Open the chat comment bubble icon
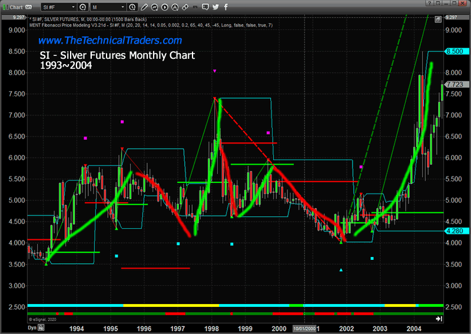The height and width of the screenshot is (334, 471). [205, 7]
